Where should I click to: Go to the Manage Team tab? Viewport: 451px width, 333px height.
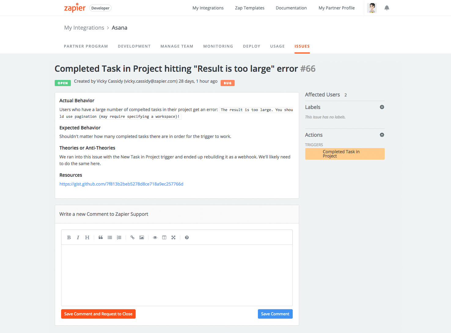[177, 46]
